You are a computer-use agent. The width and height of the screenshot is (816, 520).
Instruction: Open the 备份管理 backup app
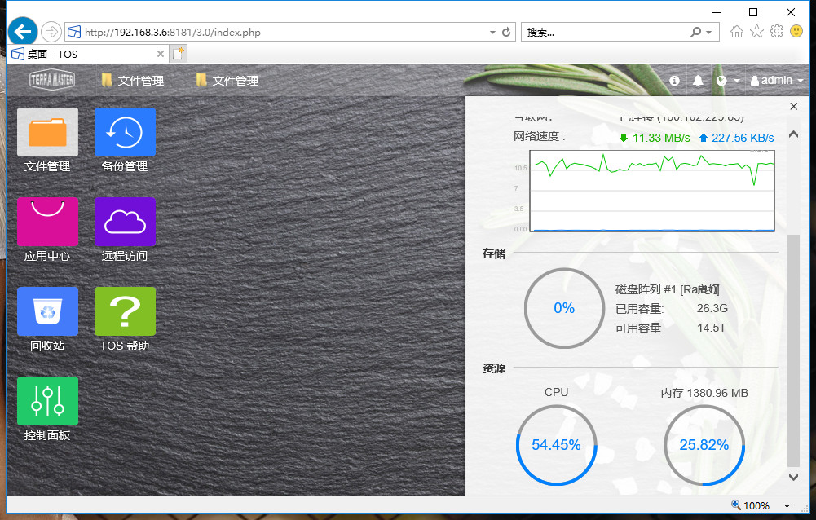[125, 132]
